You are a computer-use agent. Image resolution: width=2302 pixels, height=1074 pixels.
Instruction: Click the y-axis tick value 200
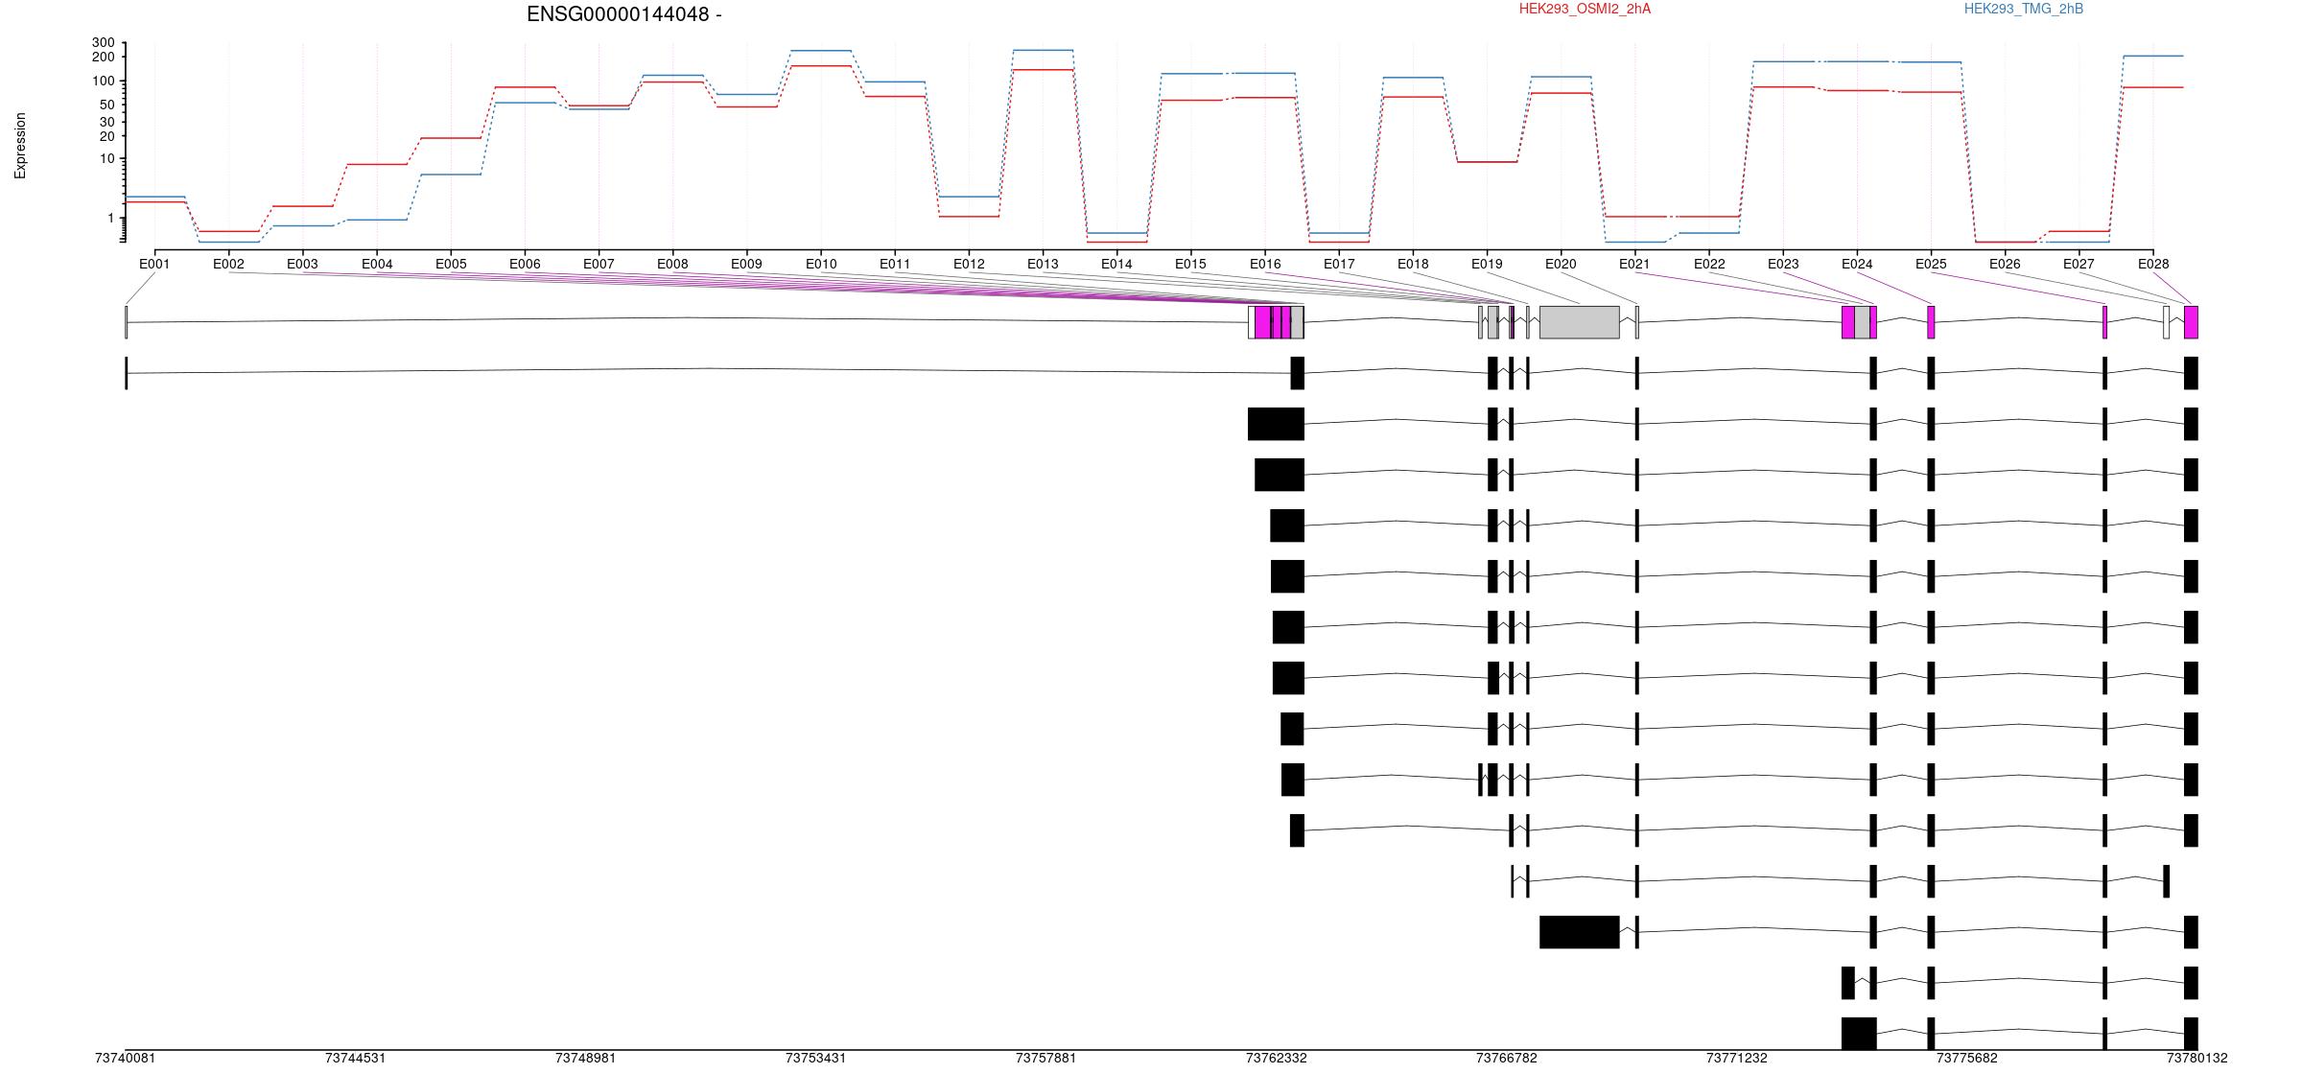[104, 58]
